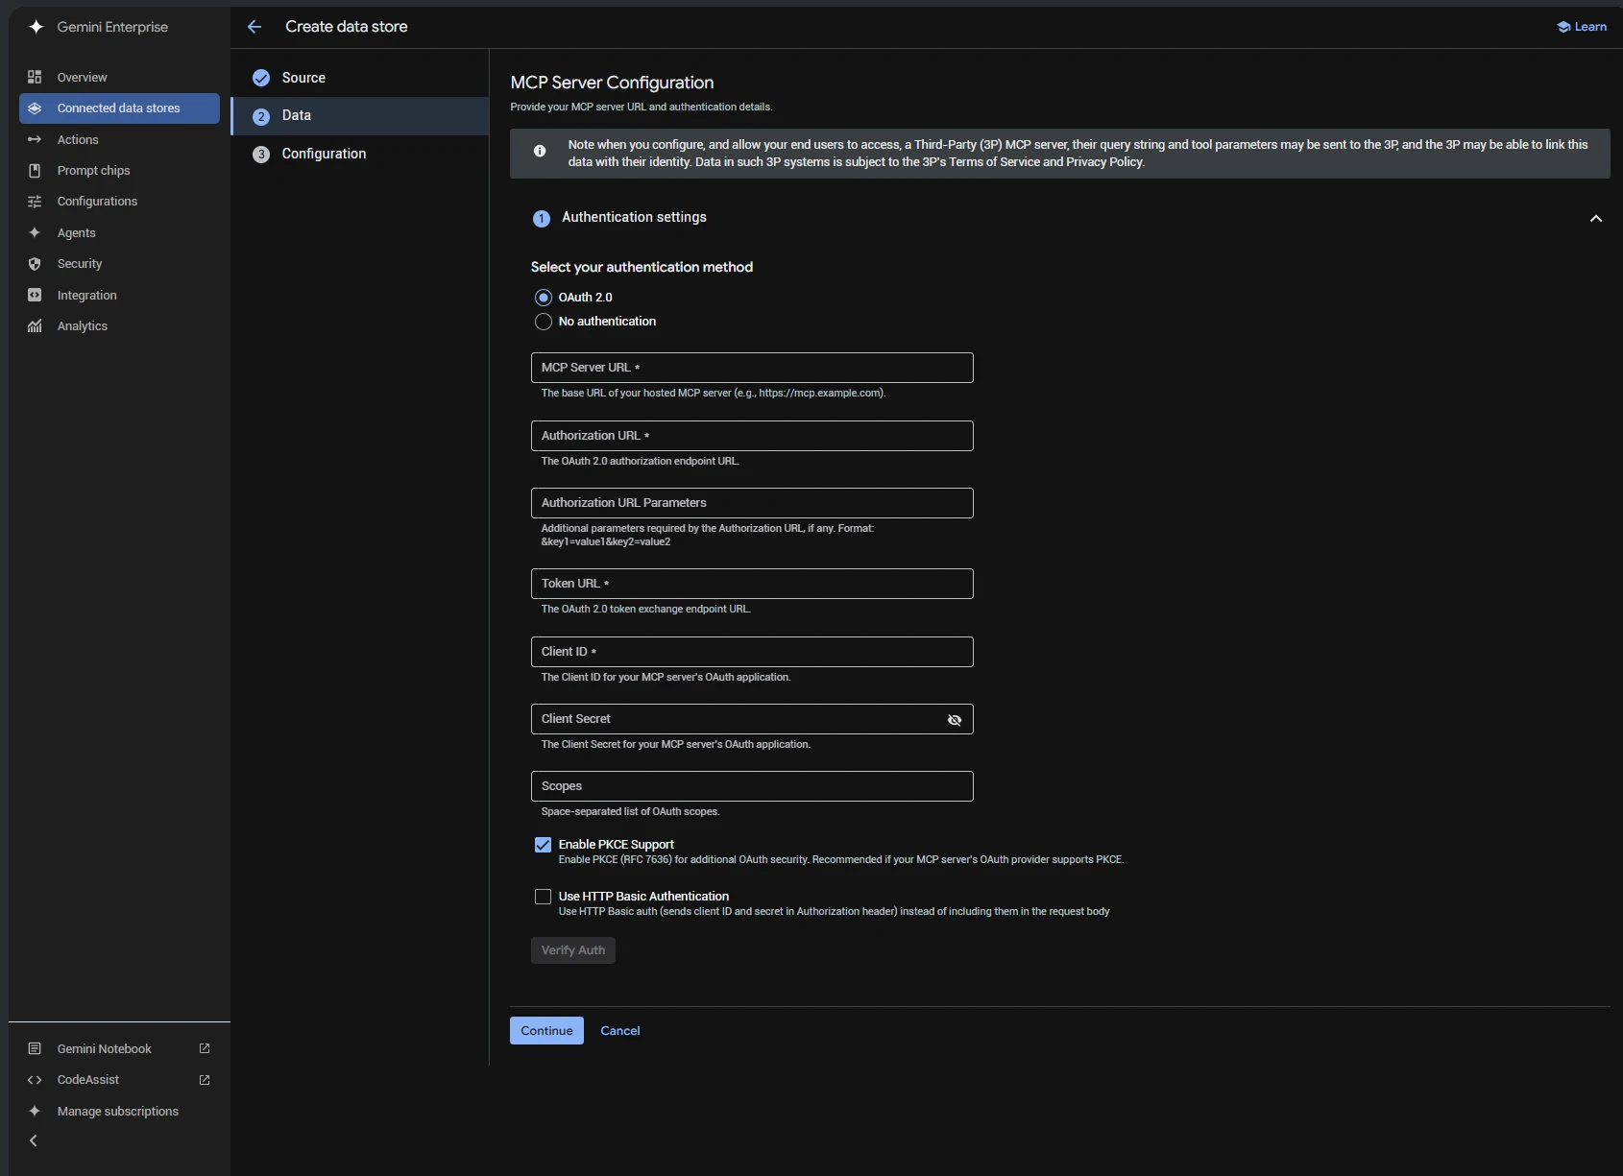Focus the MCP Server URL field

752,368
